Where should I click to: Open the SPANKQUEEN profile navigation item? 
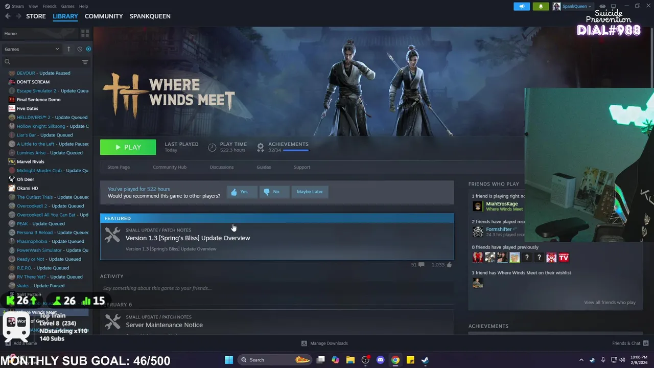(150, 16)
